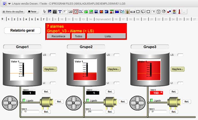
Task: Toggle the LI switch of Grupo3
Action: coord(180,83)
